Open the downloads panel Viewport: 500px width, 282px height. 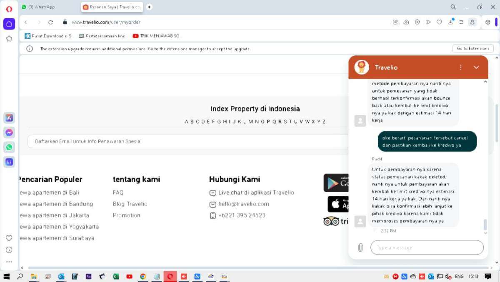[450, 22]
